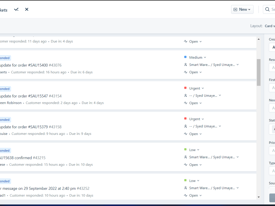275x206 pixels.
Task: Click status pulse icon on ticket #43154
Action: tap(186, 103)
